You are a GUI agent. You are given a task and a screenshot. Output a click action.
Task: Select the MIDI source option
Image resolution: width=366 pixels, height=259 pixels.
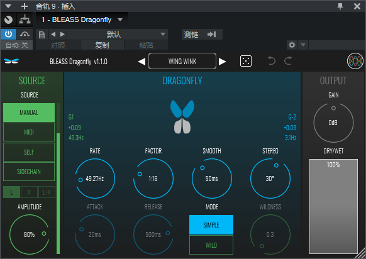[29, 132]
